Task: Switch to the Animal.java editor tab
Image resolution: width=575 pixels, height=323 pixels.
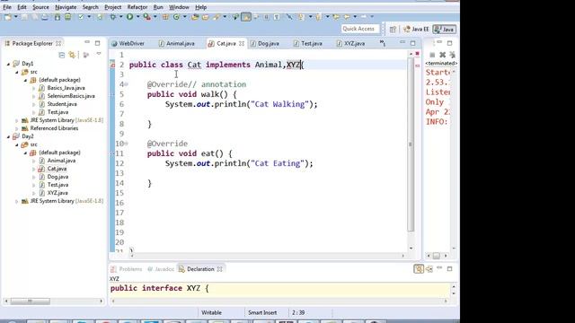Action: click(x=177, y=44)
